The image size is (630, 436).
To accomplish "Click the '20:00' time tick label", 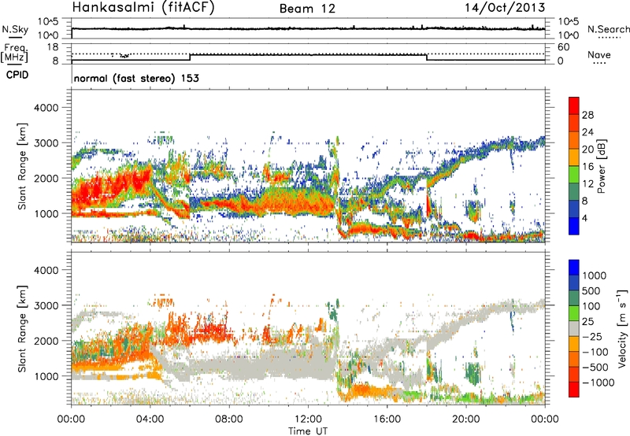I will pyautogui.click(x=466, y=419).
